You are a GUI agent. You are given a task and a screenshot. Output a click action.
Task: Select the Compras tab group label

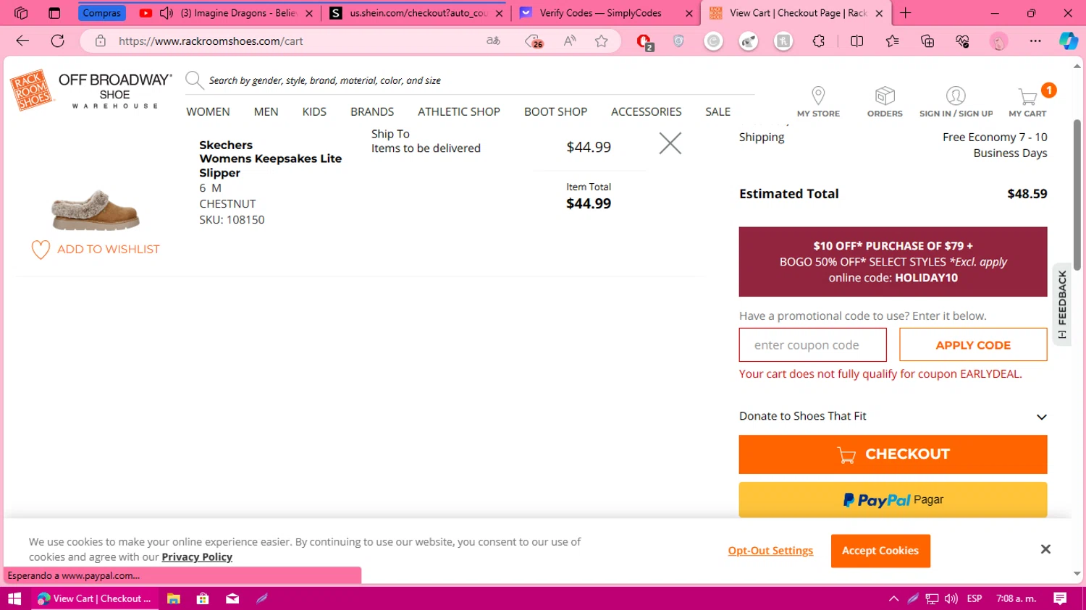click(x=101, y=13)
